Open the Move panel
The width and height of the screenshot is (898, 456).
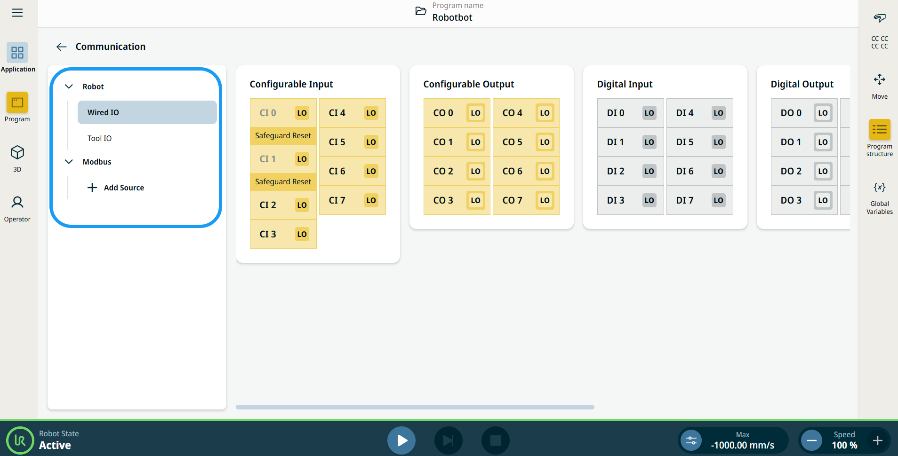click(879, 86)
